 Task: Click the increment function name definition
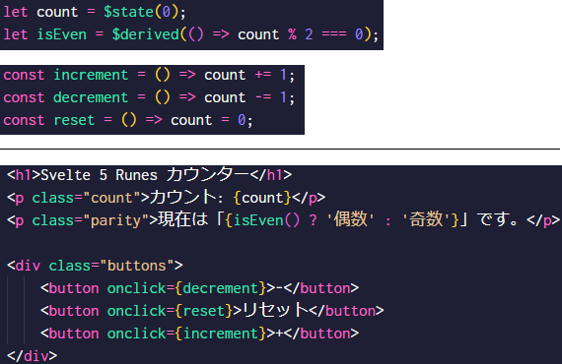91,75
